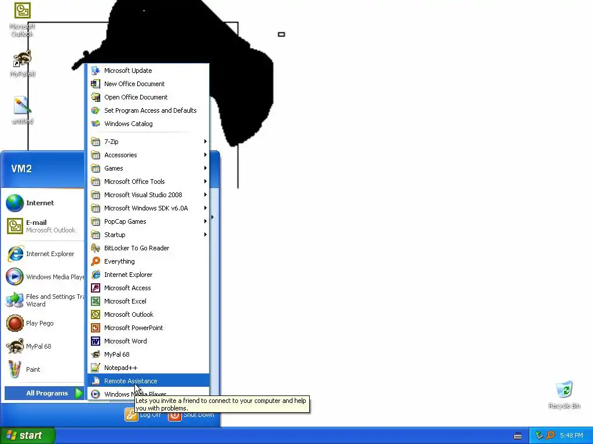Click the on-screen keyboard icon in taskbar
This screenshot has width=593, height=444.
click(x=518, y=436)
